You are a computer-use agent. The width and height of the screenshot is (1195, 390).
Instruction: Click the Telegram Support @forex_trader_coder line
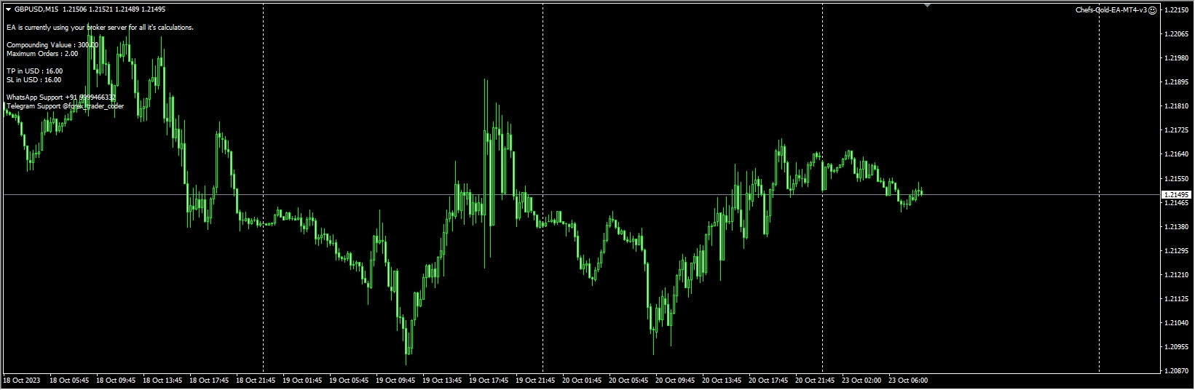pyautogui.click(x=65, y=106)
